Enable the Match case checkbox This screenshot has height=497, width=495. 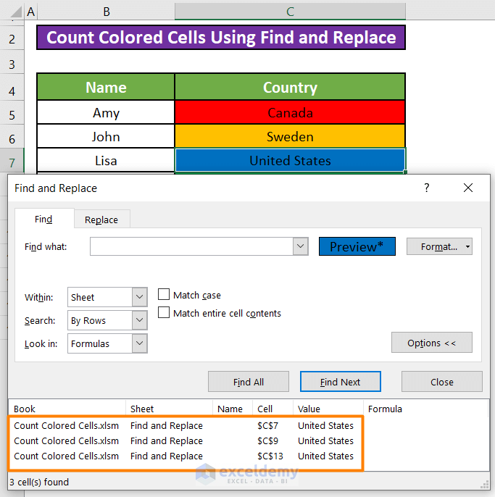tap(165, 295)
